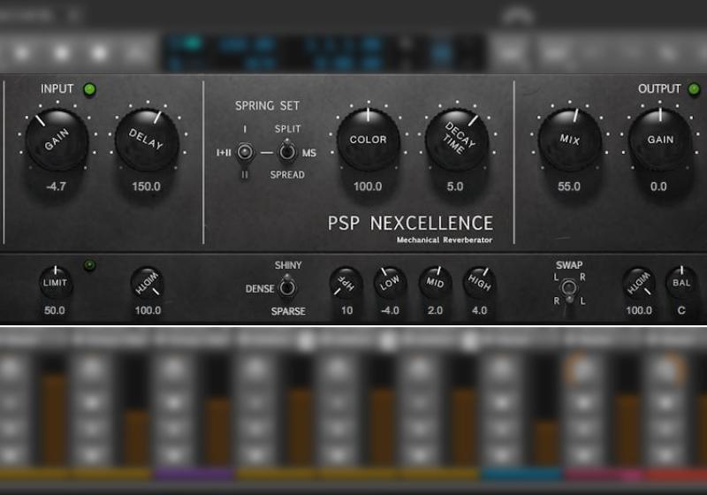This screenshot has width=707, height=495.
Task: Flip the SHINY/DENSE/SPARSE character switch
Action: pos(286,287)
